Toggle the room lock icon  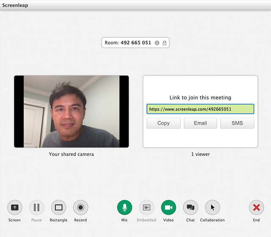click(x=164, y=43)
